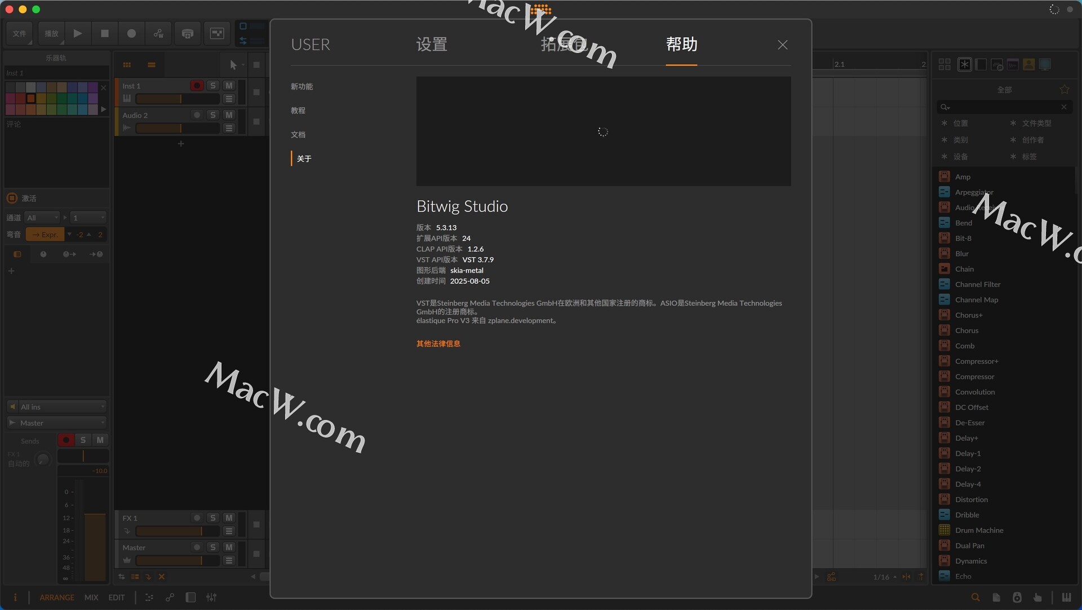Click the transport Stop square button
Screen dimensions: 1082x610
click(x=105, y=33)
